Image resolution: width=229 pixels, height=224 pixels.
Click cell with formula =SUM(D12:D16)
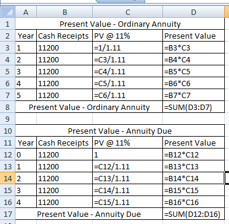(x=194, y=214)
